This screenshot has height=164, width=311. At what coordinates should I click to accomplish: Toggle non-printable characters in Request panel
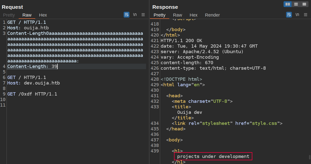135,15
